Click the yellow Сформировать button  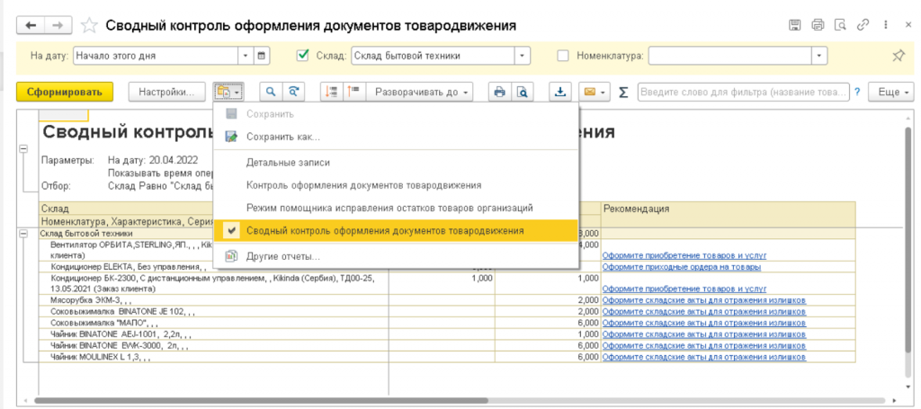click(x=65, y=92)
